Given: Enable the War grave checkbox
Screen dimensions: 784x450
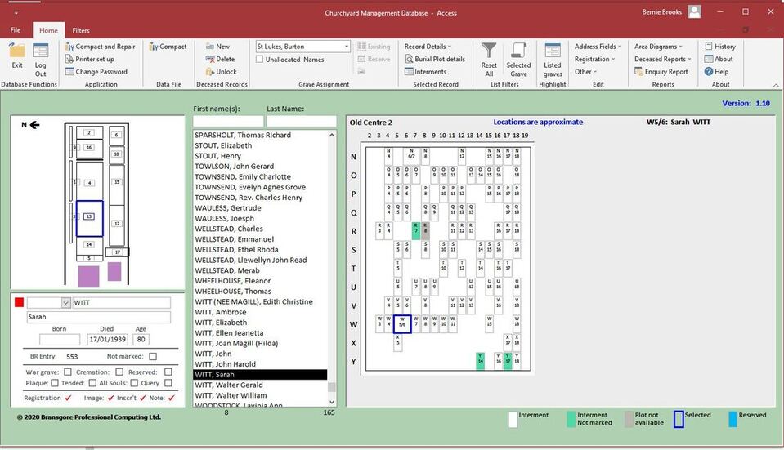Looking at the screenshot, I should point(68,372).
